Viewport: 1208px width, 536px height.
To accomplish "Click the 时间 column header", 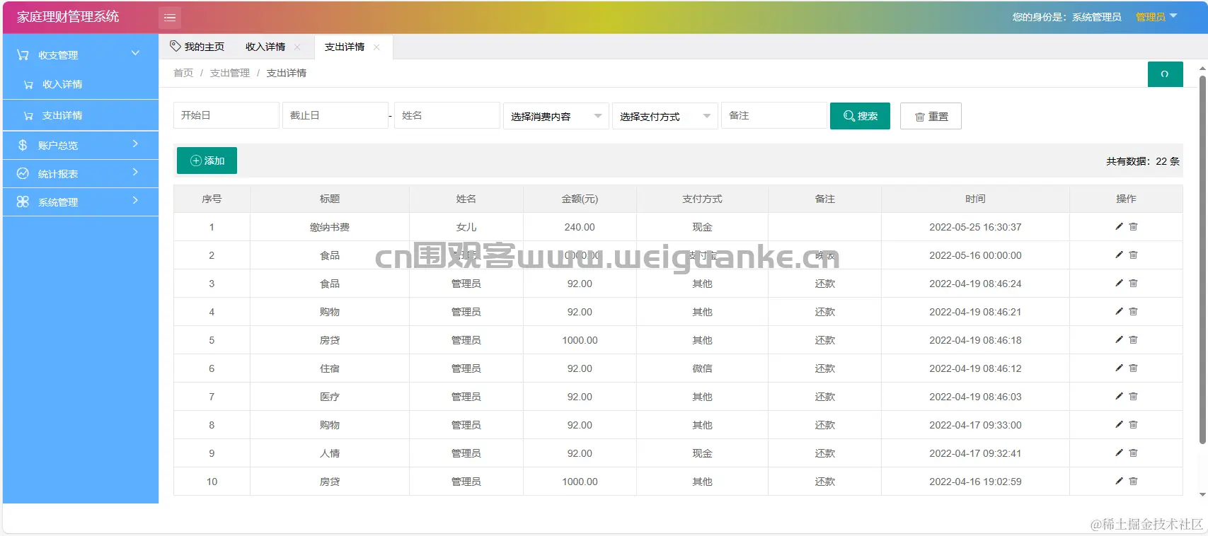I will [x=975, y=199].
